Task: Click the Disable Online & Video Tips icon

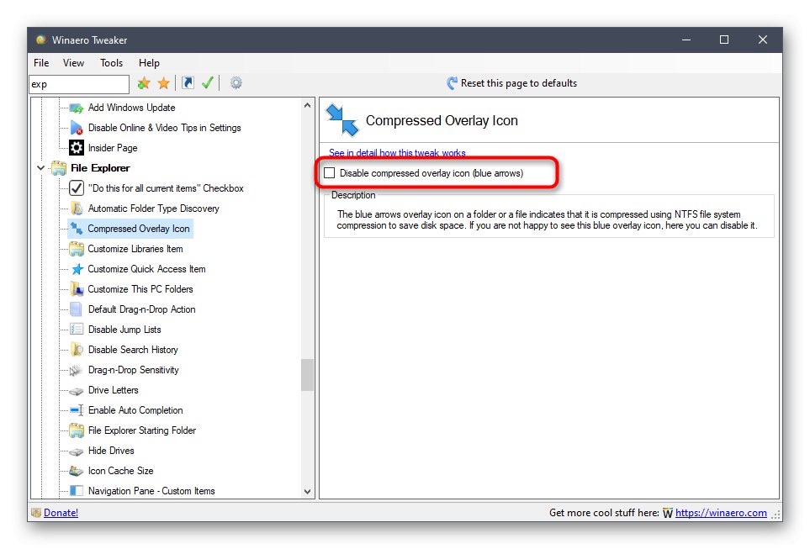Action: pos(77,128)
